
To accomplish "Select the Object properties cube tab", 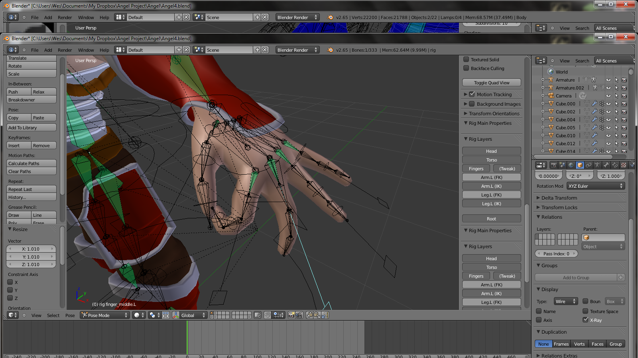I will point(580,165).
